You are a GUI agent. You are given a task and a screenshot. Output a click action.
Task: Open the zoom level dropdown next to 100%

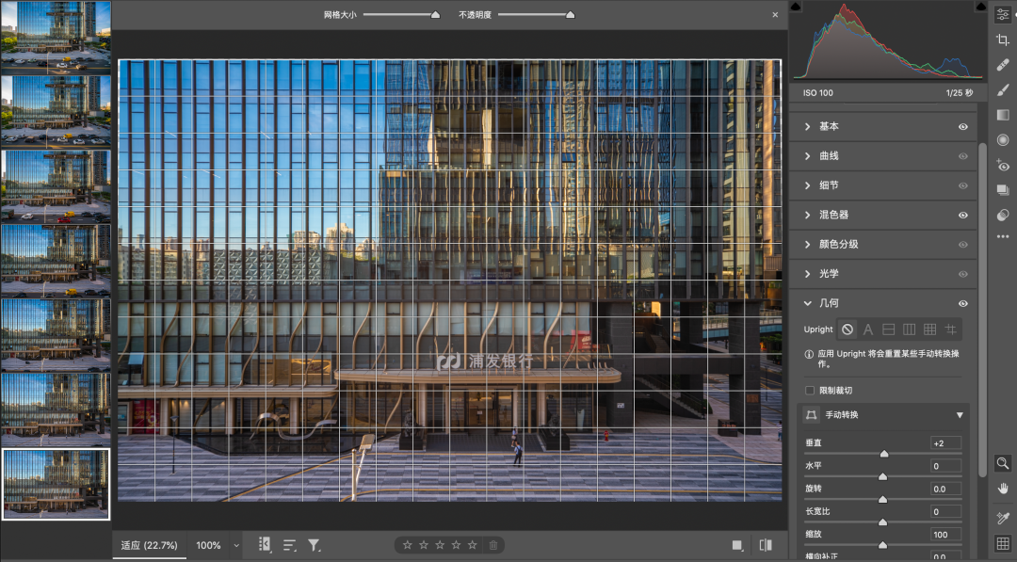click(x=236, y=545)
